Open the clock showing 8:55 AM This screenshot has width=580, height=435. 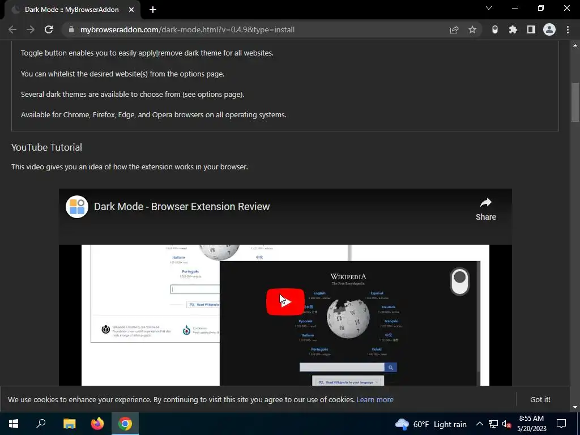531,424
